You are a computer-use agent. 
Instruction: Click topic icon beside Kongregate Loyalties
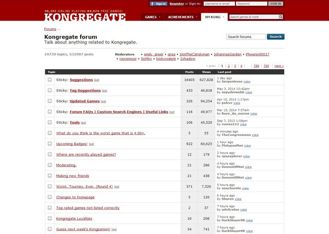[50, 219]
